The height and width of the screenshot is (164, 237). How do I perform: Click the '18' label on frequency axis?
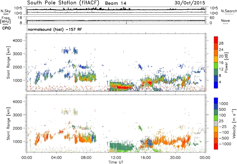pos(20,18)
